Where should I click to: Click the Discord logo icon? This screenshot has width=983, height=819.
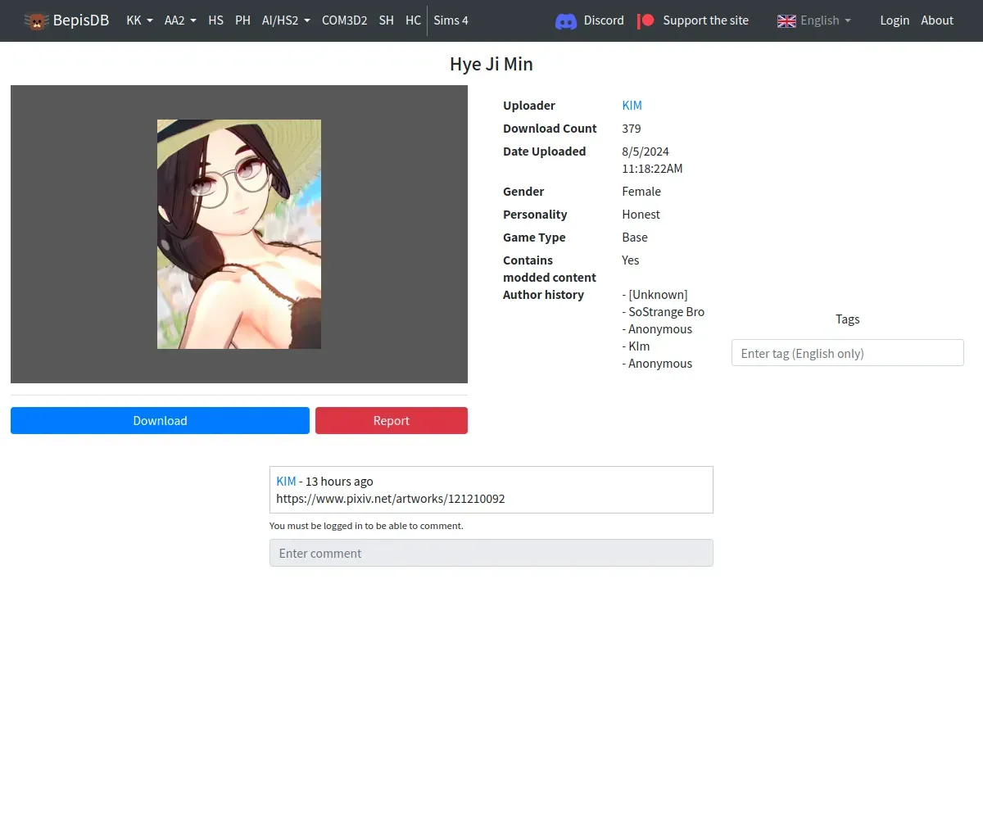[x=566, y=20]
